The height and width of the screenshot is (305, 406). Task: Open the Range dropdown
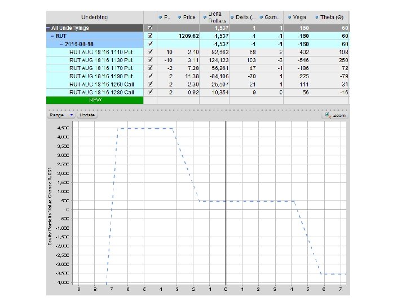tap(61, 115)
